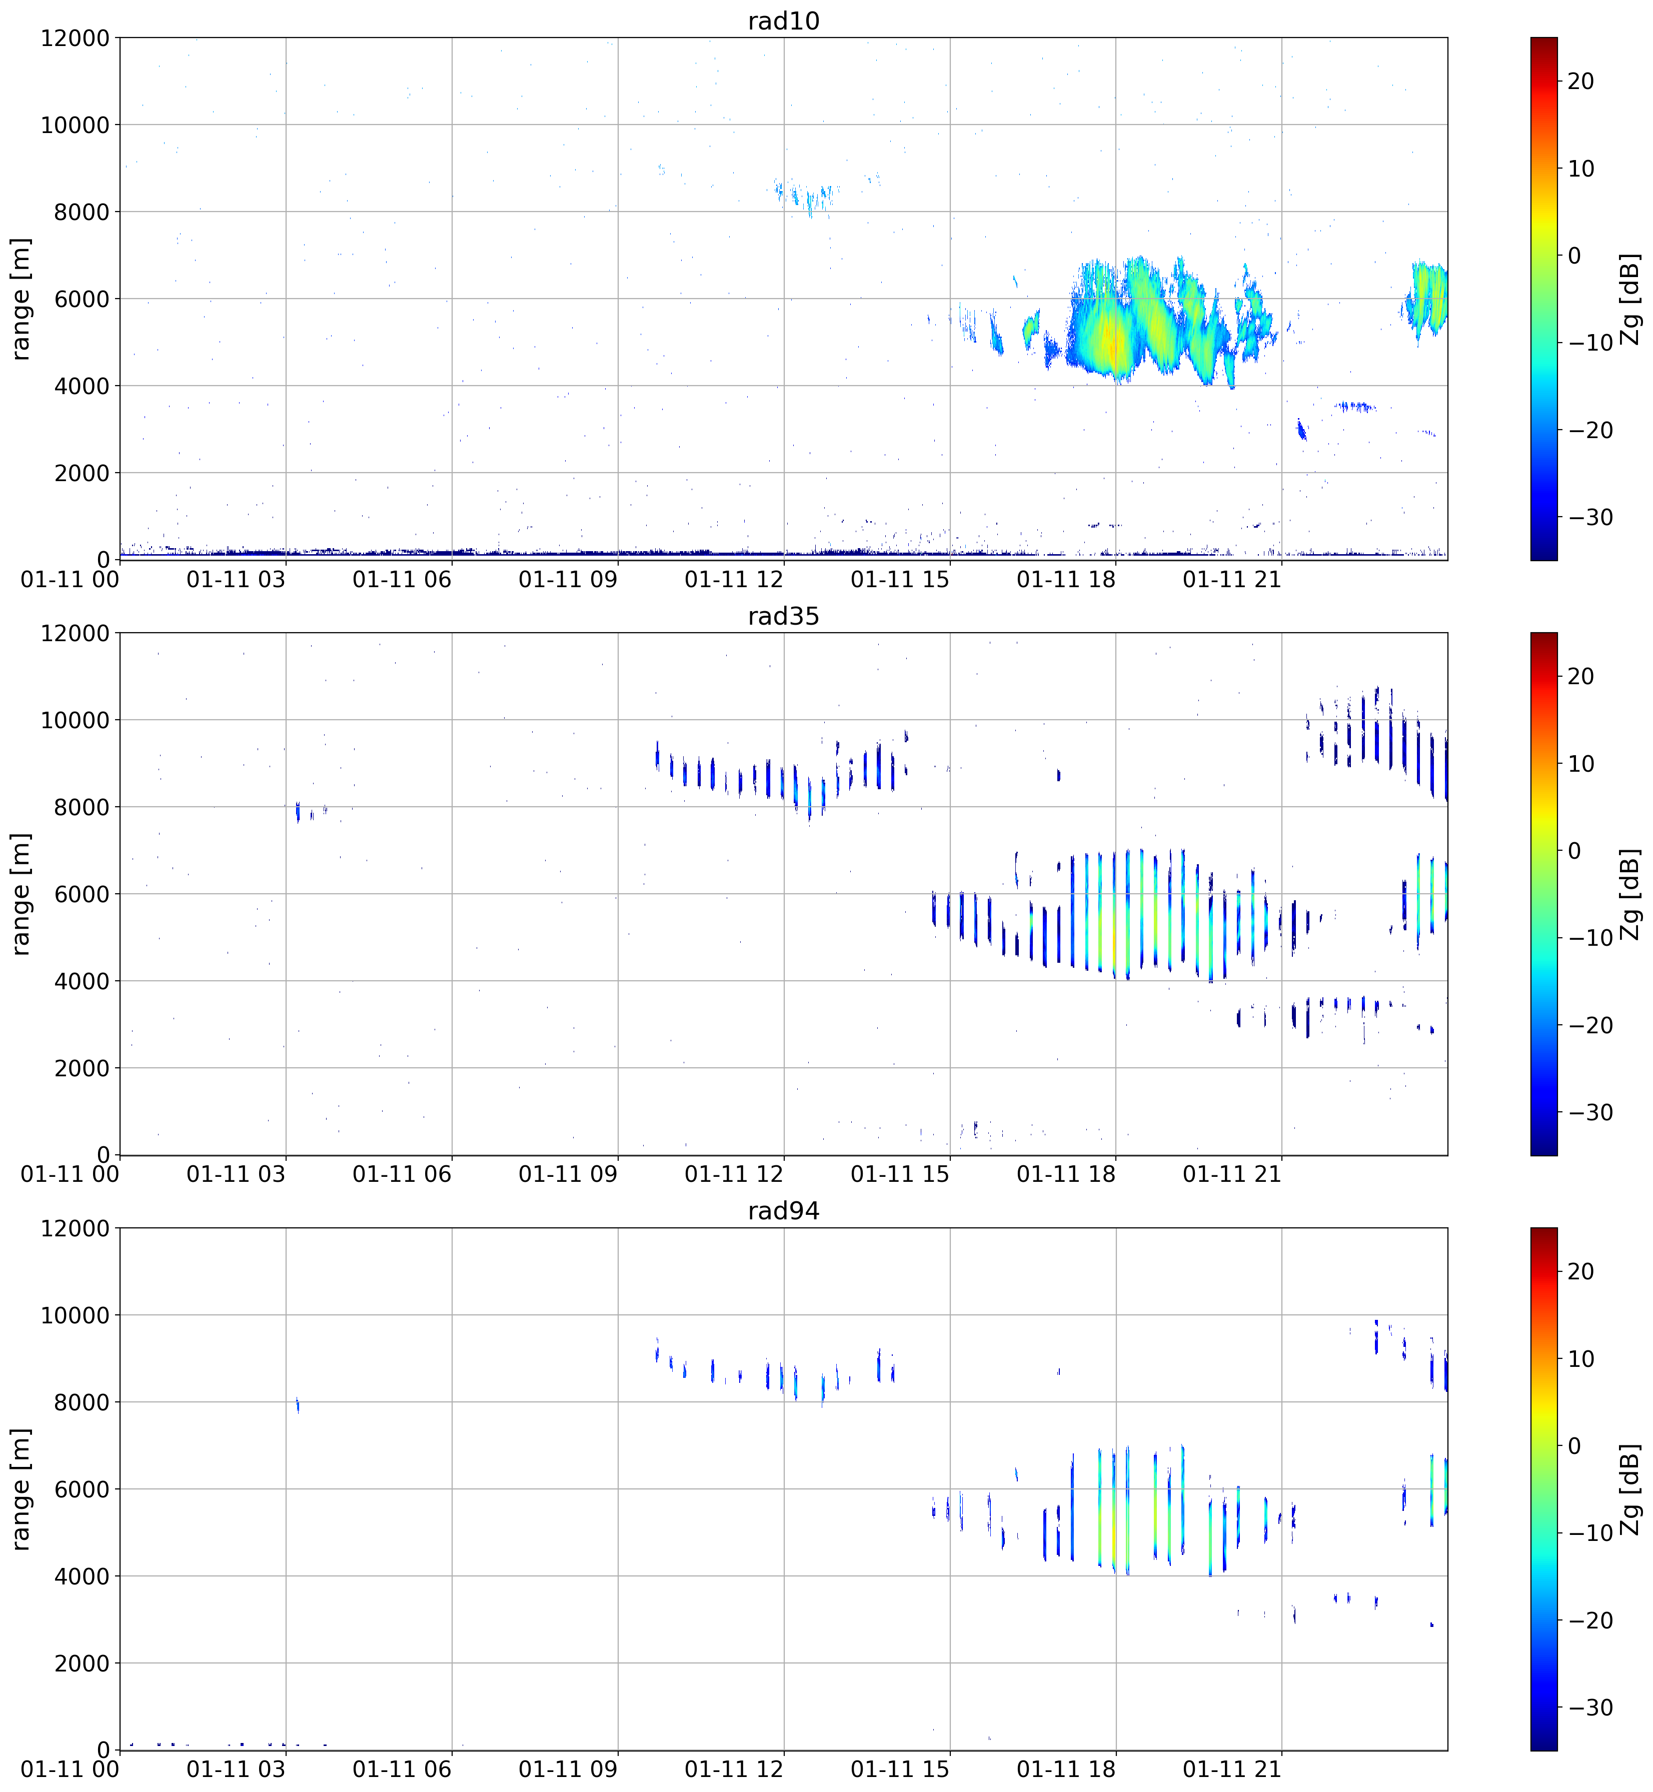The height and width of the screenshot is (1792, 1653).
Task: Select 'Zg [dB]' label beside rad35 colorbar
Action: [1630, 894]
